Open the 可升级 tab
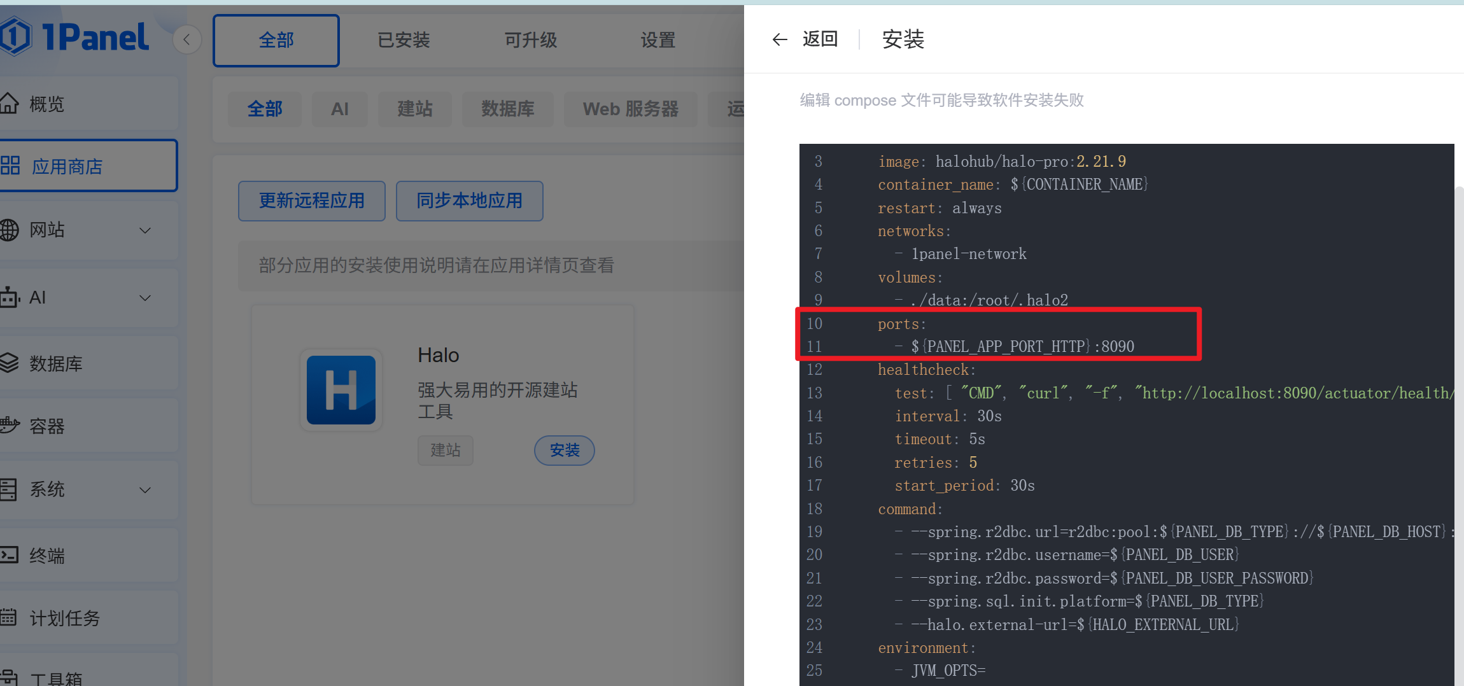1464x686 pixels. [531, 41]
